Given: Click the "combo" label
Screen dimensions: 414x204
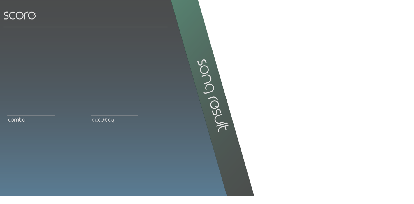Looking at the screenshot, I should 17,120.
